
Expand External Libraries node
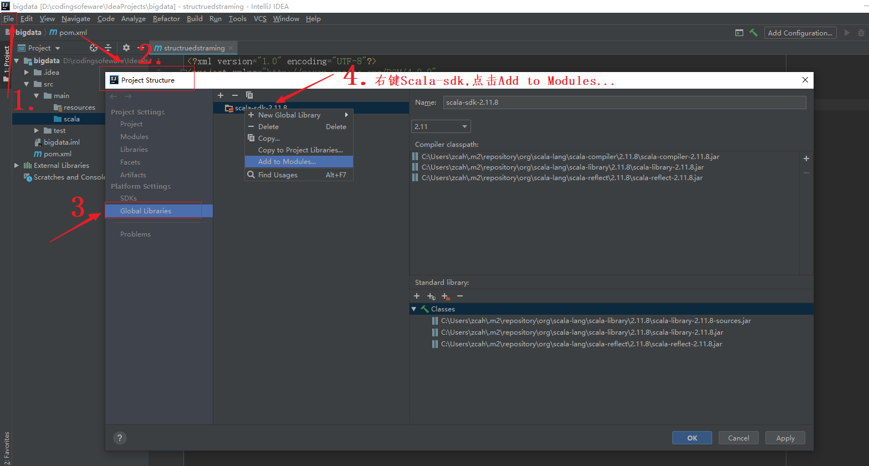point(17,166)
